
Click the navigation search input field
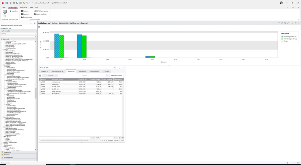(18, 36)
